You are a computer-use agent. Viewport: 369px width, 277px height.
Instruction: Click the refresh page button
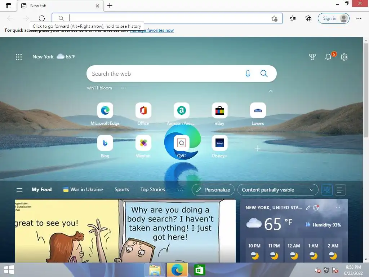[x=42, y=18]
